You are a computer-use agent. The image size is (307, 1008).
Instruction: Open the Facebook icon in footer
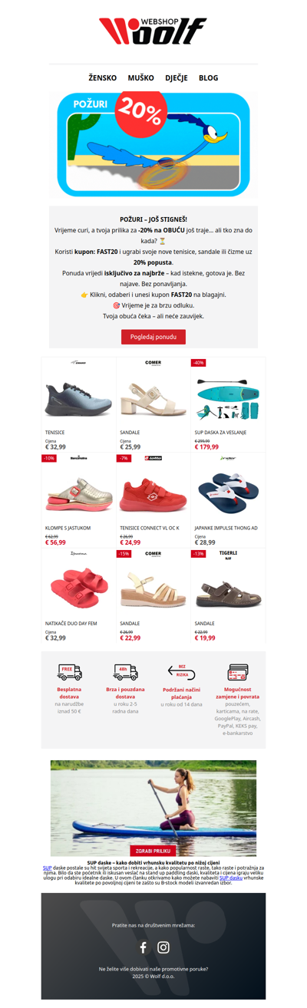point(143,947)
